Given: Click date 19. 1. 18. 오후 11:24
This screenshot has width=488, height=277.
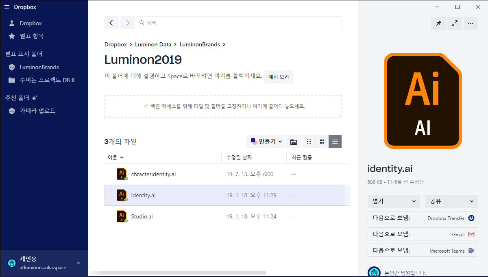Looking at the screenshot, I should (251, 216).
